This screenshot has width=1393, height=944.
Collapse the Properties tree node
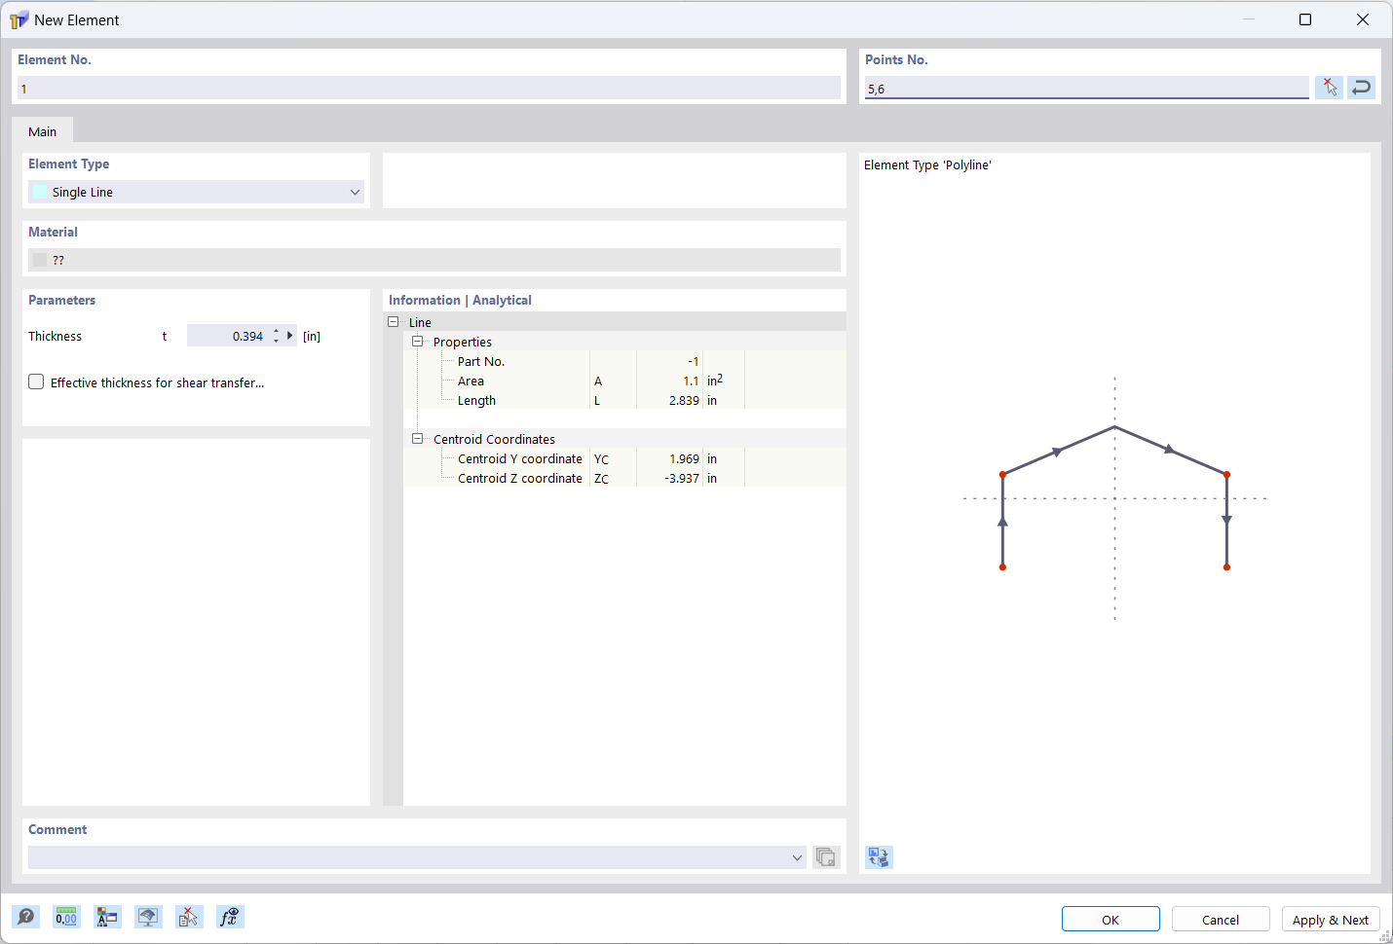coord(418,342)
